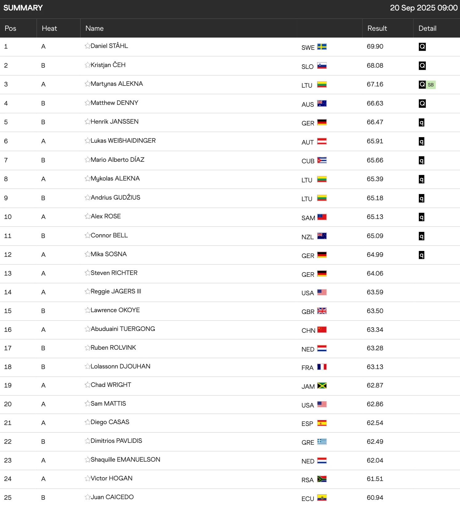The height and width of the screenshot is (505, 460).
Task: Click the Jamaica flag beside Chad WRIGHT
Action: [x=322, y=386]
